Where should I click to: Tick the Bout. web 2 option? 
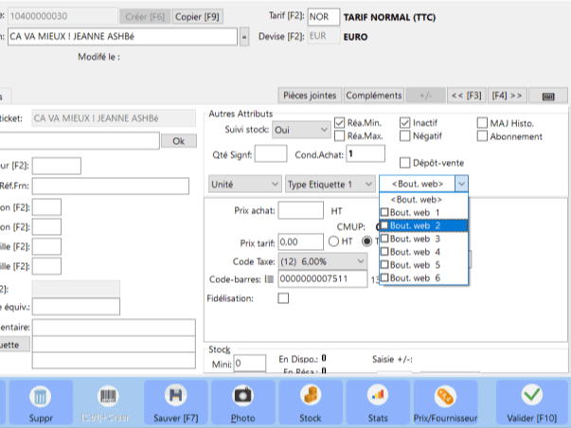(x=384, y=226)
